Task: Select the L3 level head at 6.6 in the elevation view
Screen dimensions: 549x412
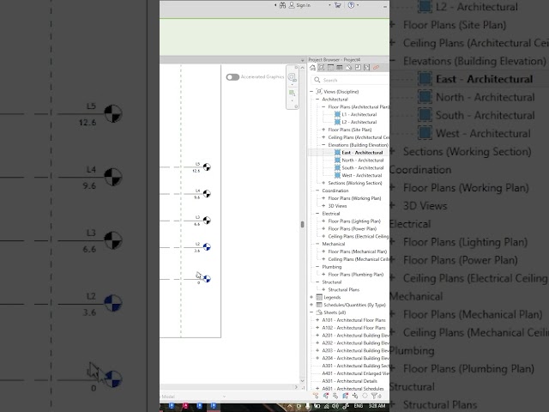Action: click(x=207, y=221)
